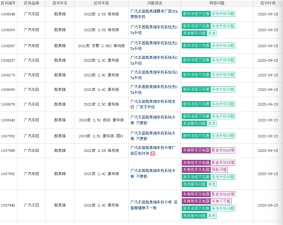Click 其他服务问题 tag in row 1008309
This screenshot has height=225, width=283.
coord(194,33)
